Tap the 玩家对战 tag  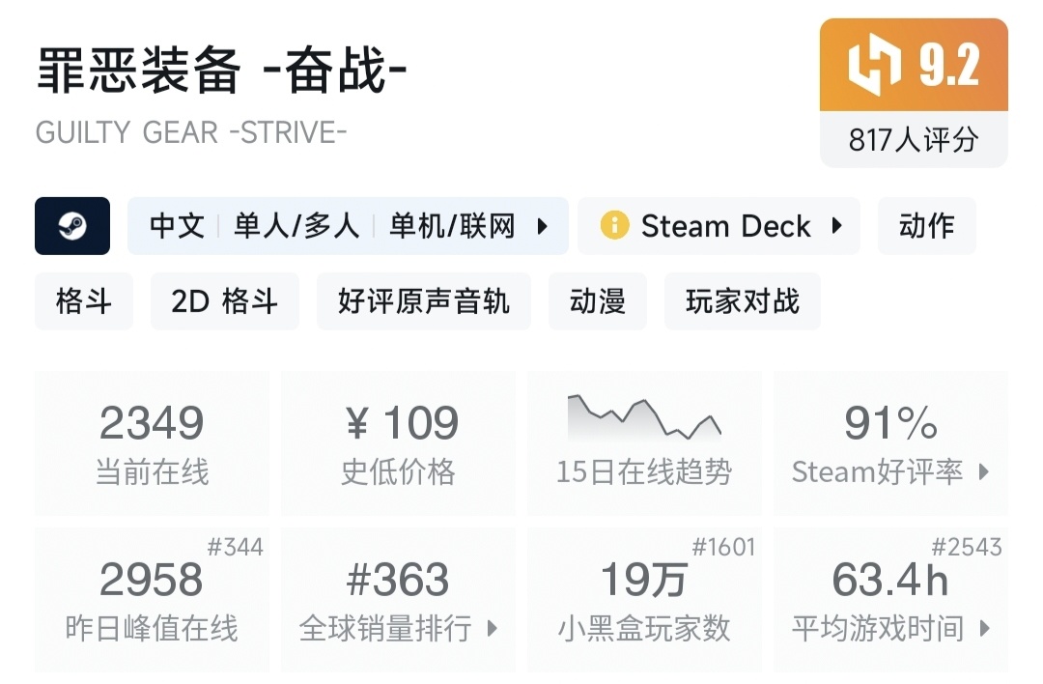click(x=743, y=301)
